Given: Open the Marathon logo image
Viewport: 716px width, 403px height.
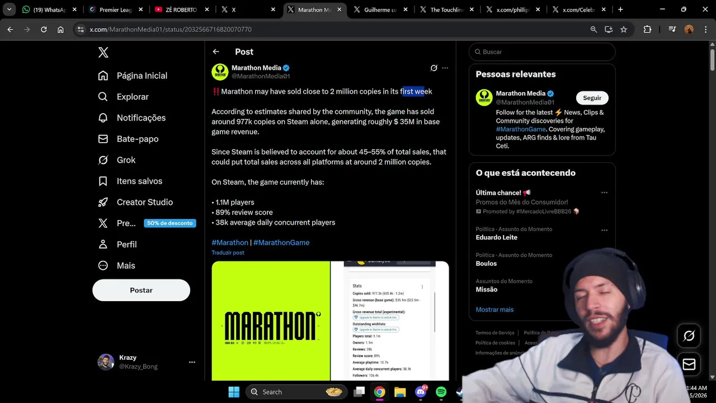Looking at the screenshot, I should [x=271, y=321].
